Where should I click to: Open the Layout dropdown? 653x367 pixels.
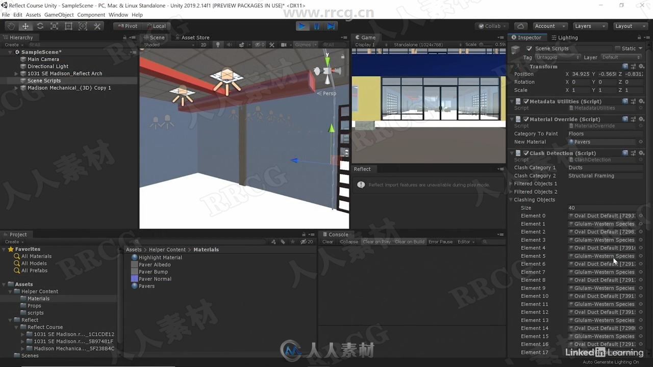click(630, 26)
